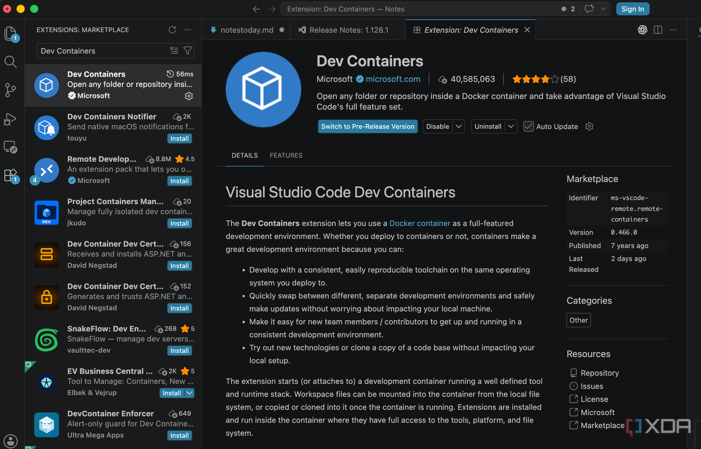Go back with navigation arrow
The image size is (701, 449).
coord(256,9)
